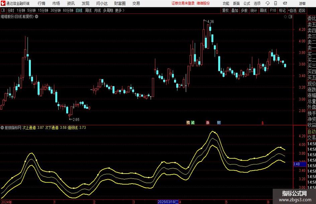This screenshot has height=204, width=316.
Task: Switch to 5分钟 period
Action: (31, 10)
